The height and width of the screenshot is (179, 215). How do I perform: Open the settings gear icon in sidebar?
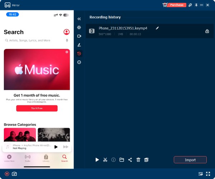pyautogui.click(x=79, y=28)
